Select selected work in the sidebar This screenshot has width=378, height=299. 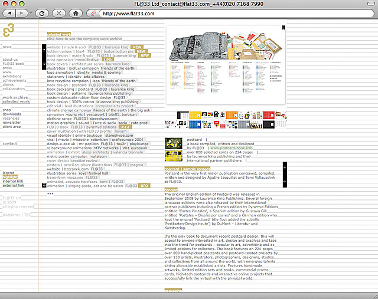tap(16, 101)
